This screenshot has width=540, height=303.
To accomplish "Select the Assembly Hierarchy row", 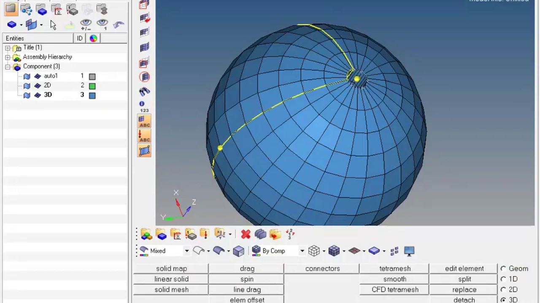I will click(x=47, y=57).
